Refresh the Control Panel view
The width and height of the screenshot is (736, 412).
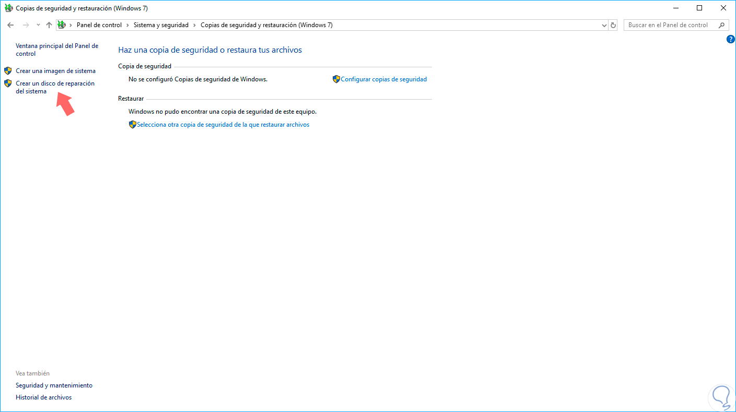coord(613,25)
